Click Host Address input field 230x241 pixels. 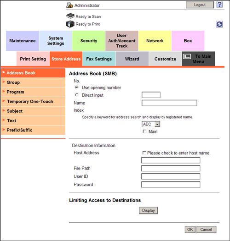(171, 160)
